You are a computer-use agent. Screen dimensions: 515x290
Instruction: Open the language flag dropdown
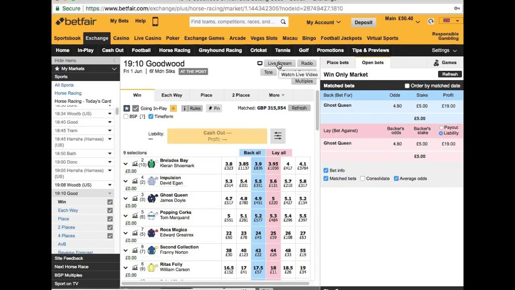click(x=451, y=21)
